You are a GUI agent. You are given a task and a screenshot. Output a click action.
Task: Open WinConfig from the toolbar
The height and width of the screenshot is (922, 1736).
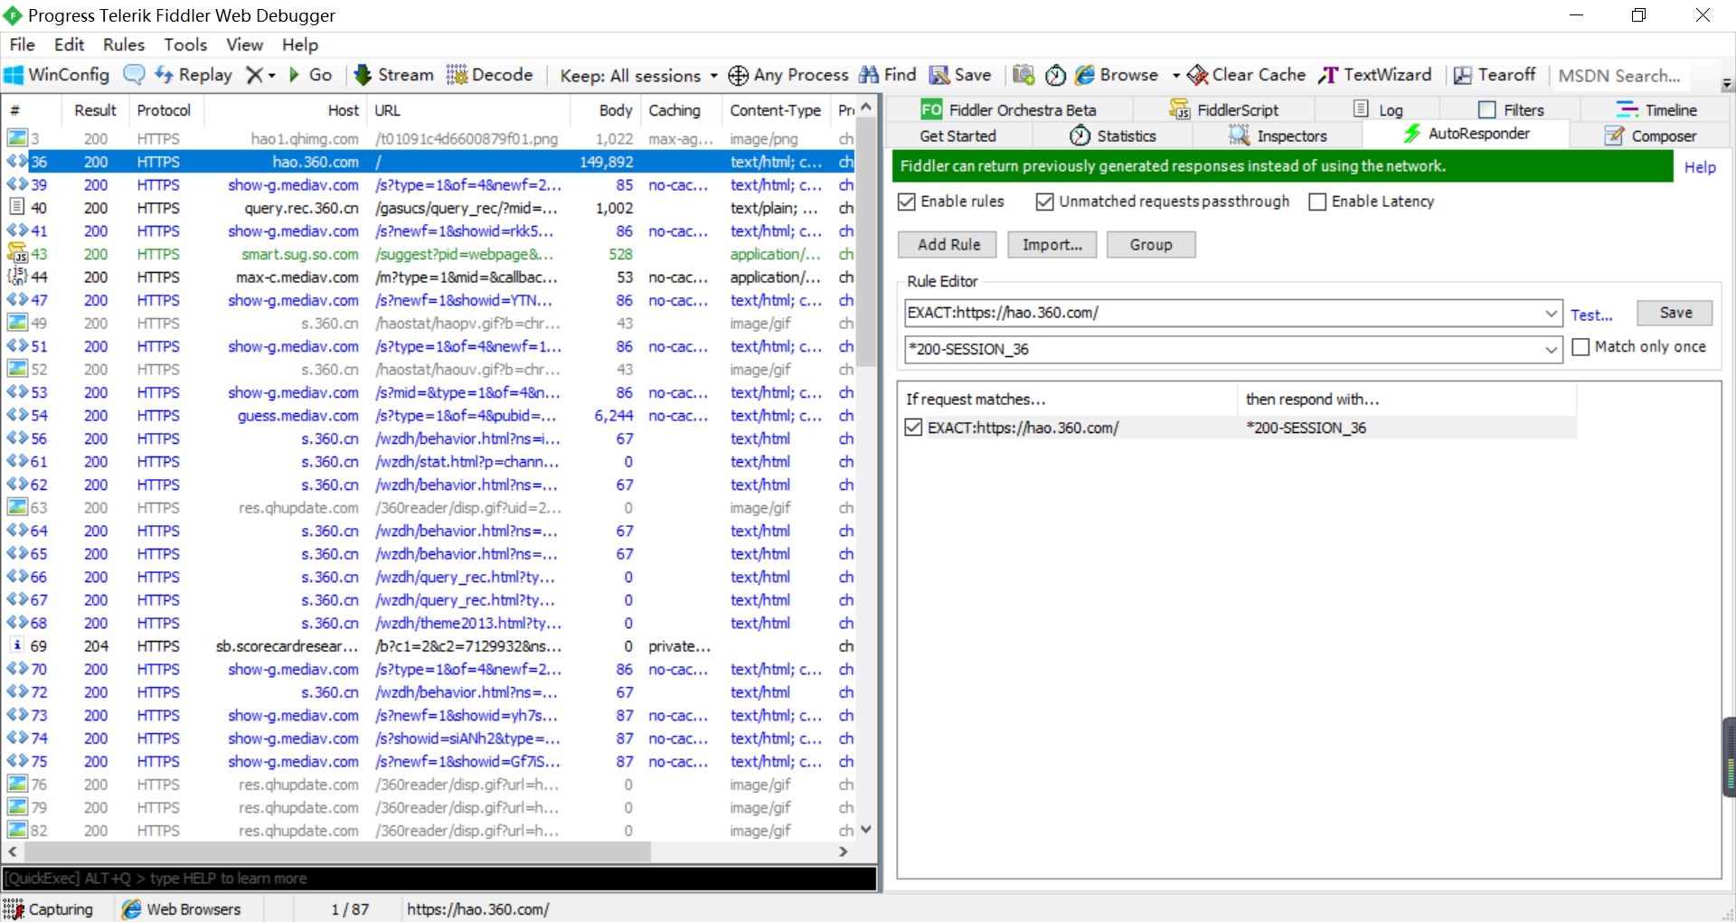[x=57, y=75]
